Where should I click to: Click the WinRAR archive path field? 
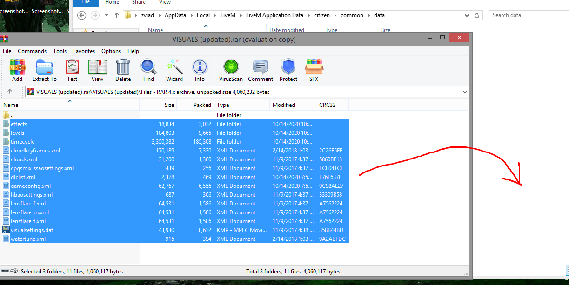coord(247,92)
